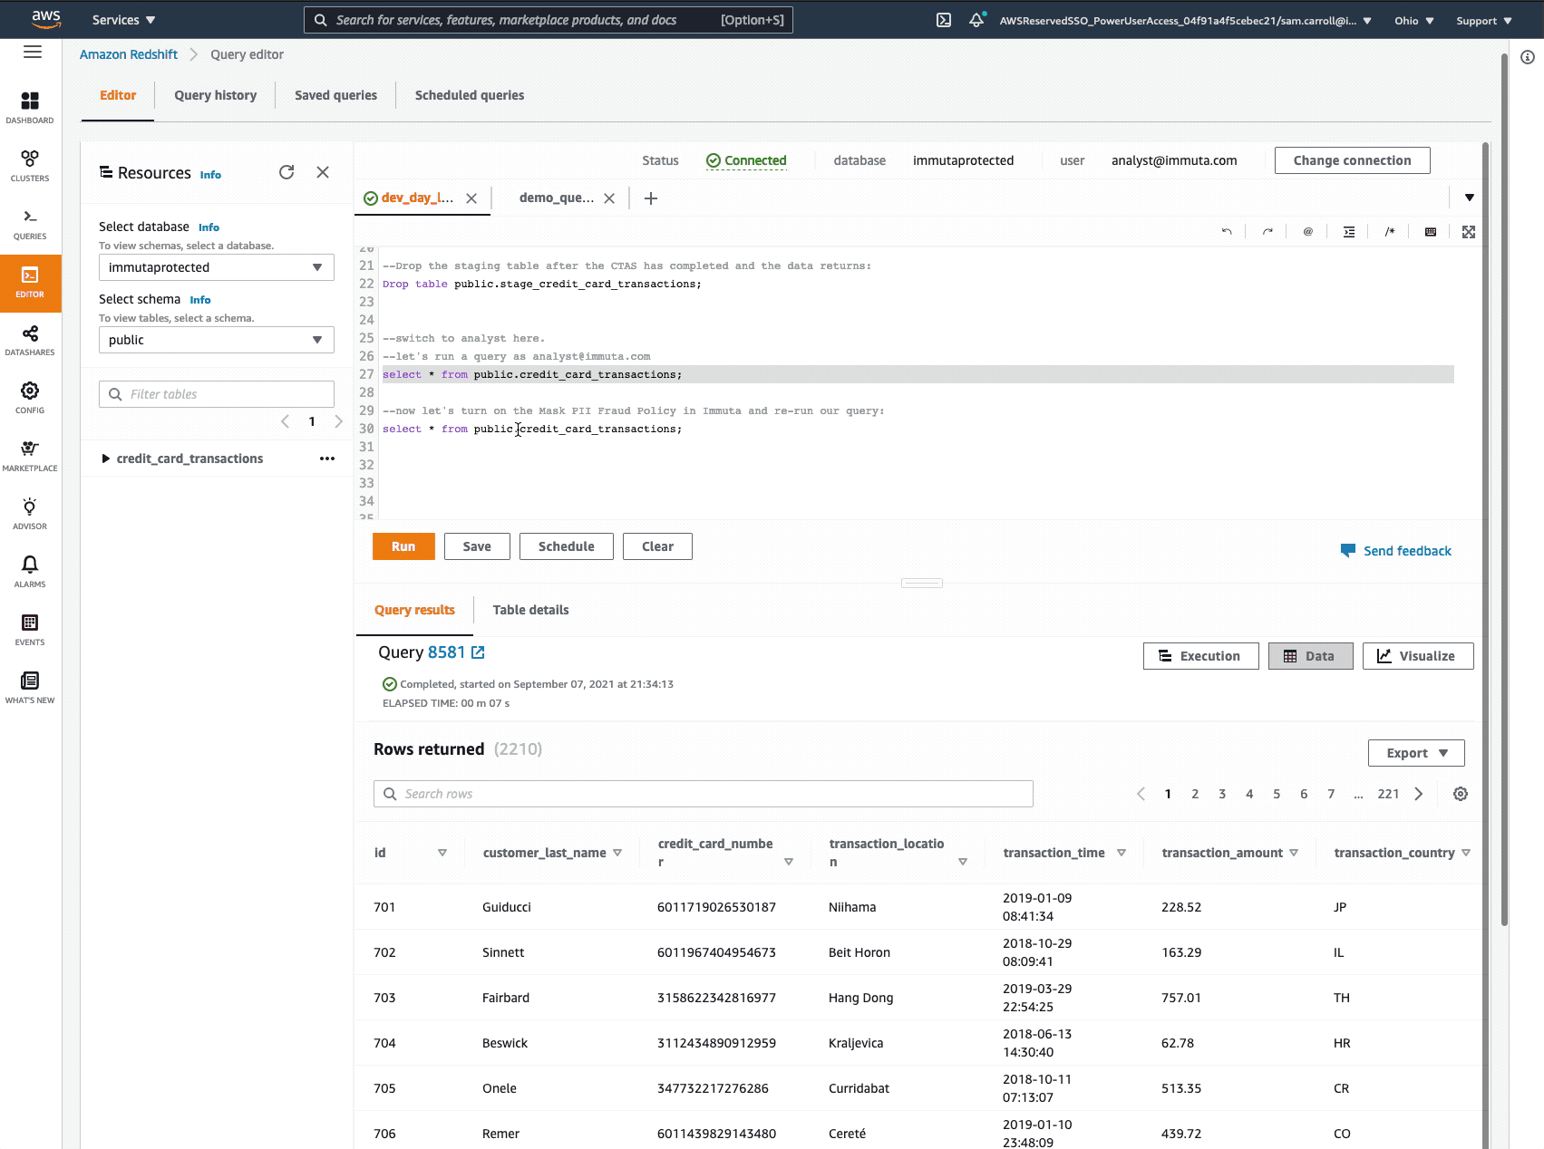Open the Datashares sidebar icon
This screenshot has height=1149, width=1544.
point(30,339)
